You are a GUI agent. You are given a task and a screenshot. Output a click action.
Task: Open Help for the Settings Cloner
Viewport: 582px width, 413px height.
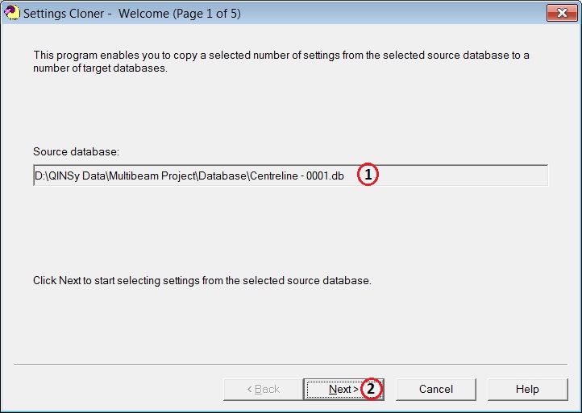click(x=527, y=389)
